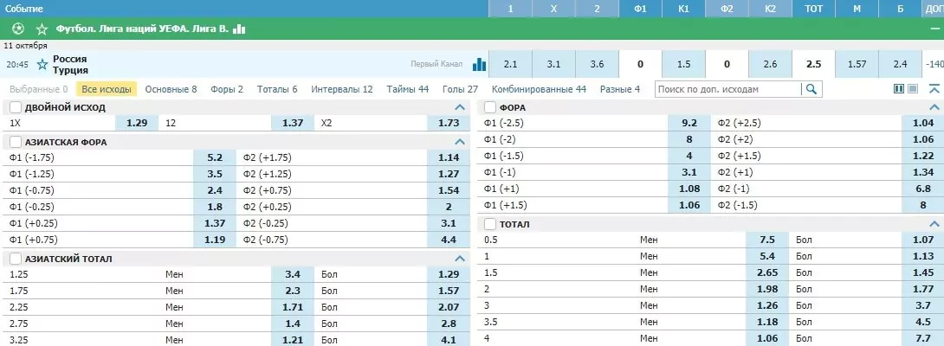Open the Голы 27 tab
This screenshot has height=346, width=944.
pos(460,89)
